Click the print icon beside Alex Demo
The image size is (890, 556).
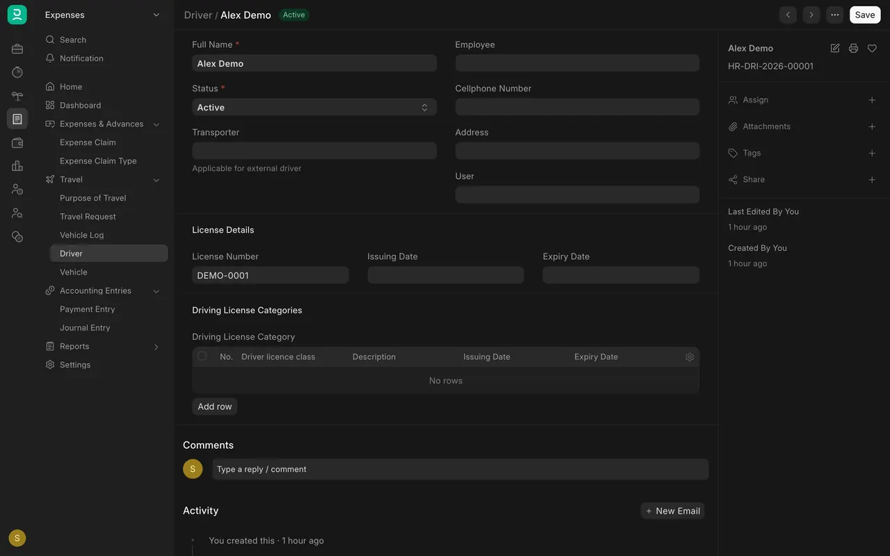[853, 48]
